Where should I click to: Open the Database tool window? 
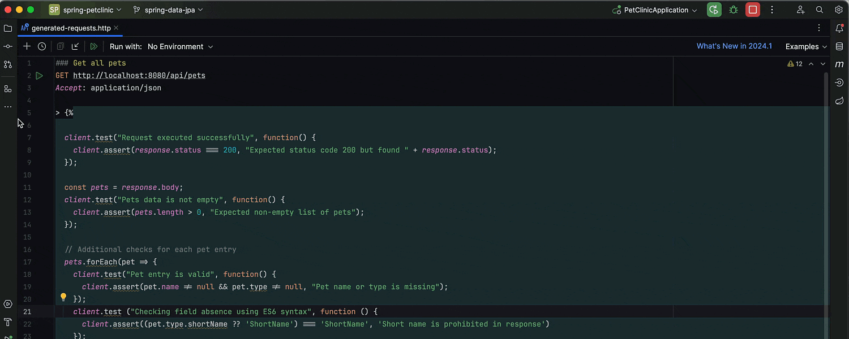point(839,46)
